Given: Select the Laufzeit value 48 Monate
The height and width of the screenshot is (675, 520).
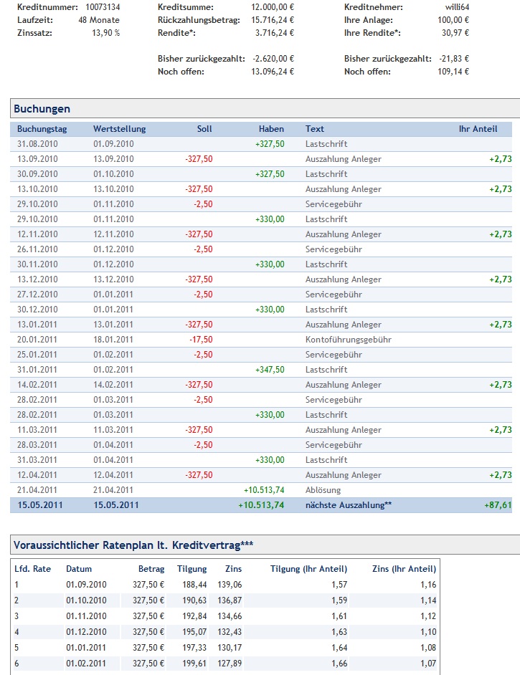Looking at the screenshot, I should click(99, 20).
